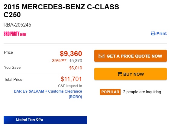This screenshot has width=175, height=130.
Task: Click the Limited Time Offer banner
Action: (x=45, y=120)
